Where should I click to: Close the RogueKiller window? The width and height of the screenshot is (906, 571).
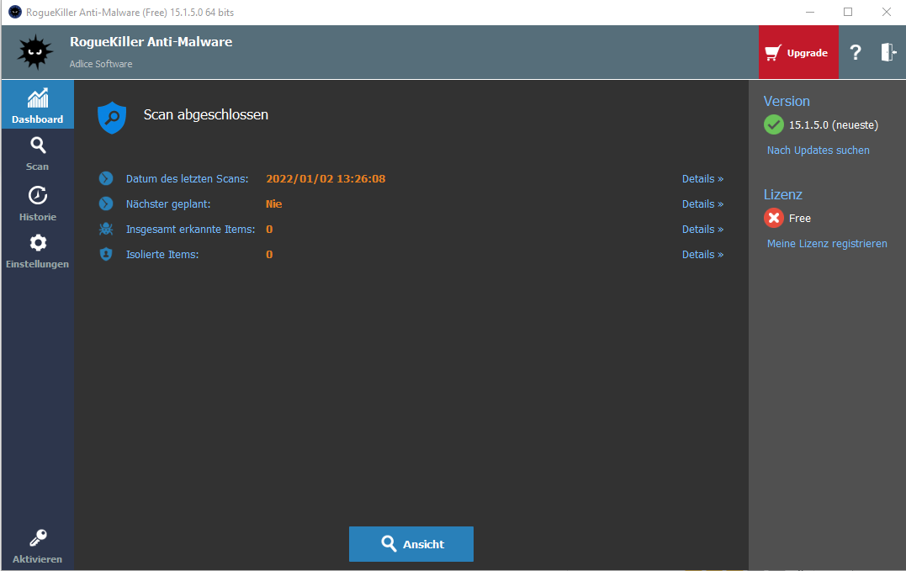[887, 12]
